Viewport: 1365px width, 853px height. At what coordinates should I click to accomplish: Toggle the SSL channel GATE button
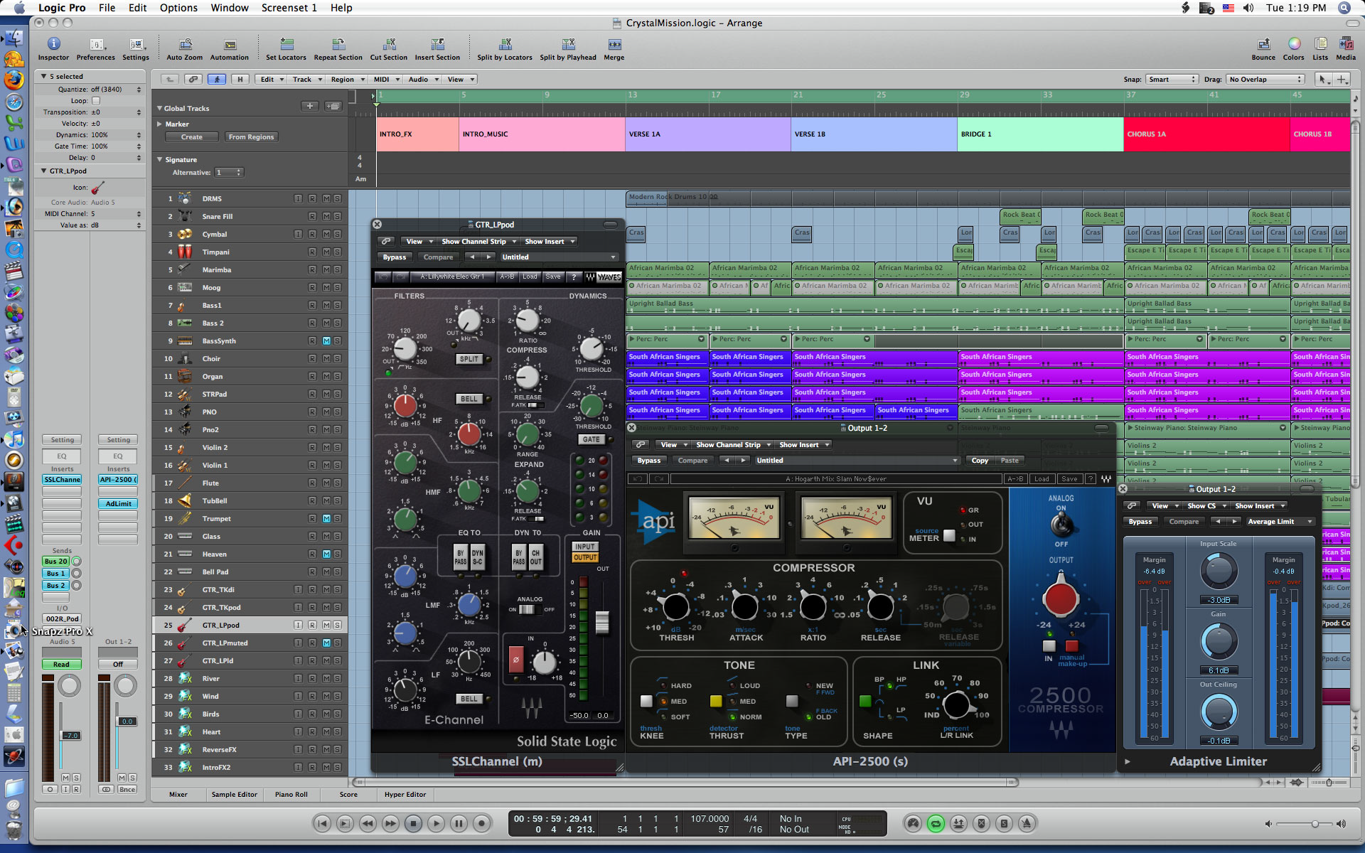pos(591,439)
